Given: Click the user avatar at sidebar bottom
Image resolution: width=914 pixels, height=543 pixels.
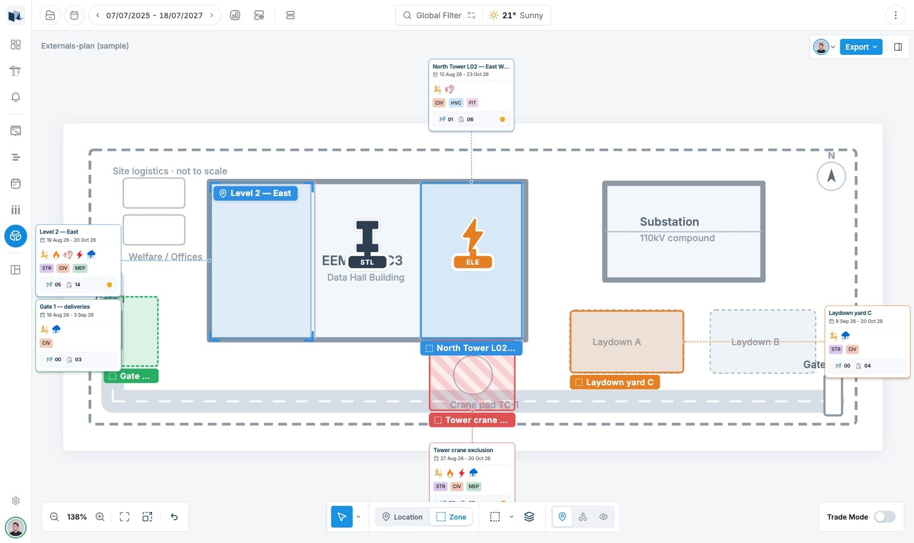Looking at the screenshot, I should (x=15, y=527).
